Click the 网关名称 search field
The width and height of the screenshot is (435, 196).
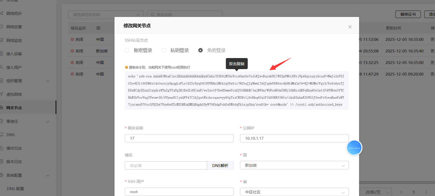(x=184, y=15)
